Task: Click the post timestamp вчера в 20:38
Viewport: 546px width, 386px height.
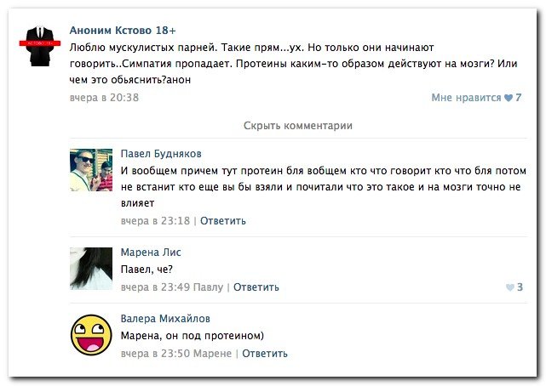Action: (x=104, y=98)
